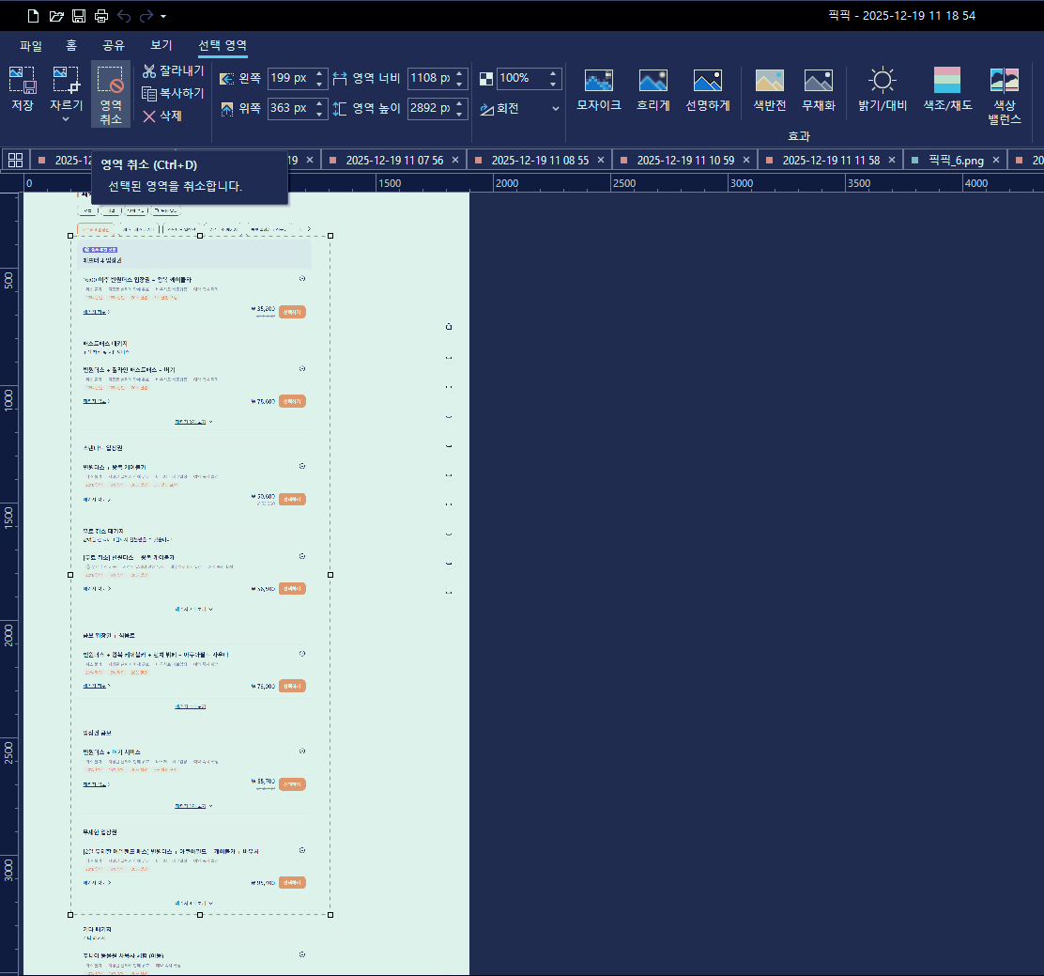Expand the 회전 dropdown chevron
The width and height of the screenshot is (1044, 976).
pos(556,109)
